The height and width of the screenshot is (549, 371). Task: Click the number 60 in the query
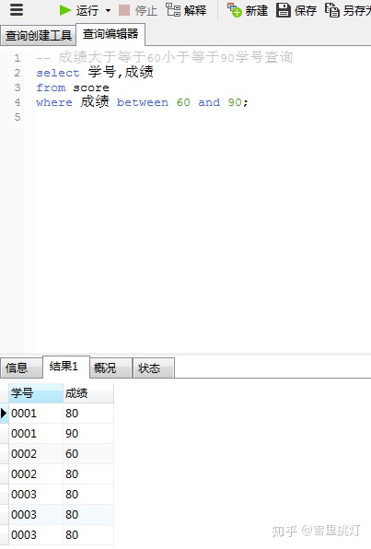coord(183,102)
